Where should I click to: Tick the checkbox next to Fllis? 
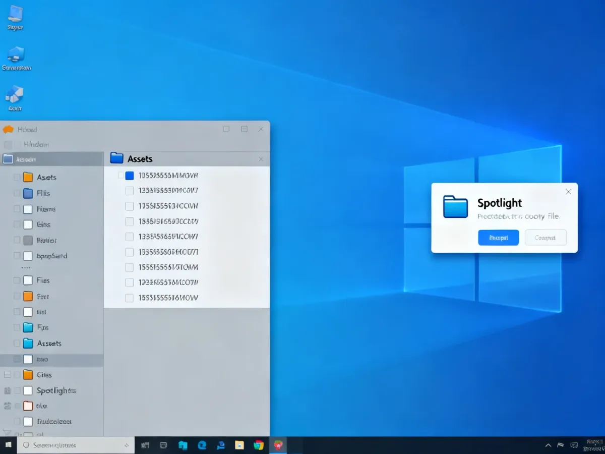click(17, 193)
